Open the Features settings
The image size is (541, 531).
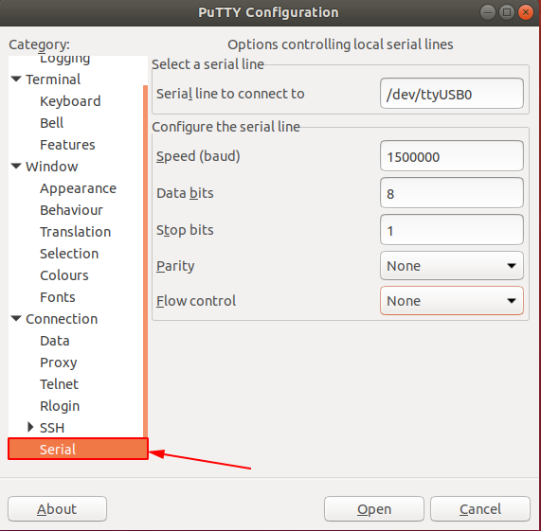(x=67, y=145)
